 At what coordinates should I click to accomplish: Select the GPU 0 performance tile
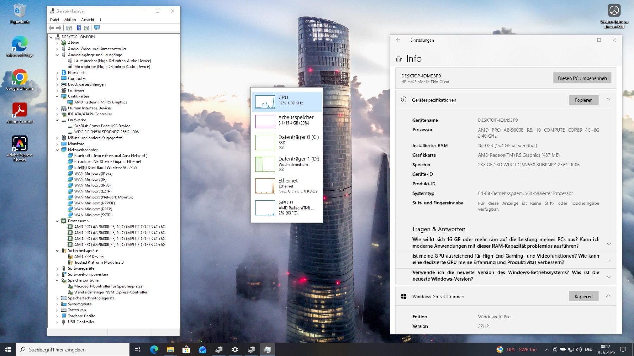[286, 208]
